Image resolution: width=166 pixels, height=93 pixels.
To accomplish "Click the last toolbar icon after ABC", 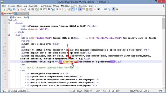I will [117, 9].
